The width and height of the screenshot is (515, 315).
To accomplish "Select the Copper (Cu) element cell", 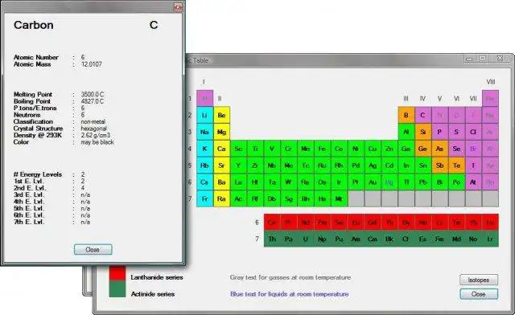I will click(373, 149).
